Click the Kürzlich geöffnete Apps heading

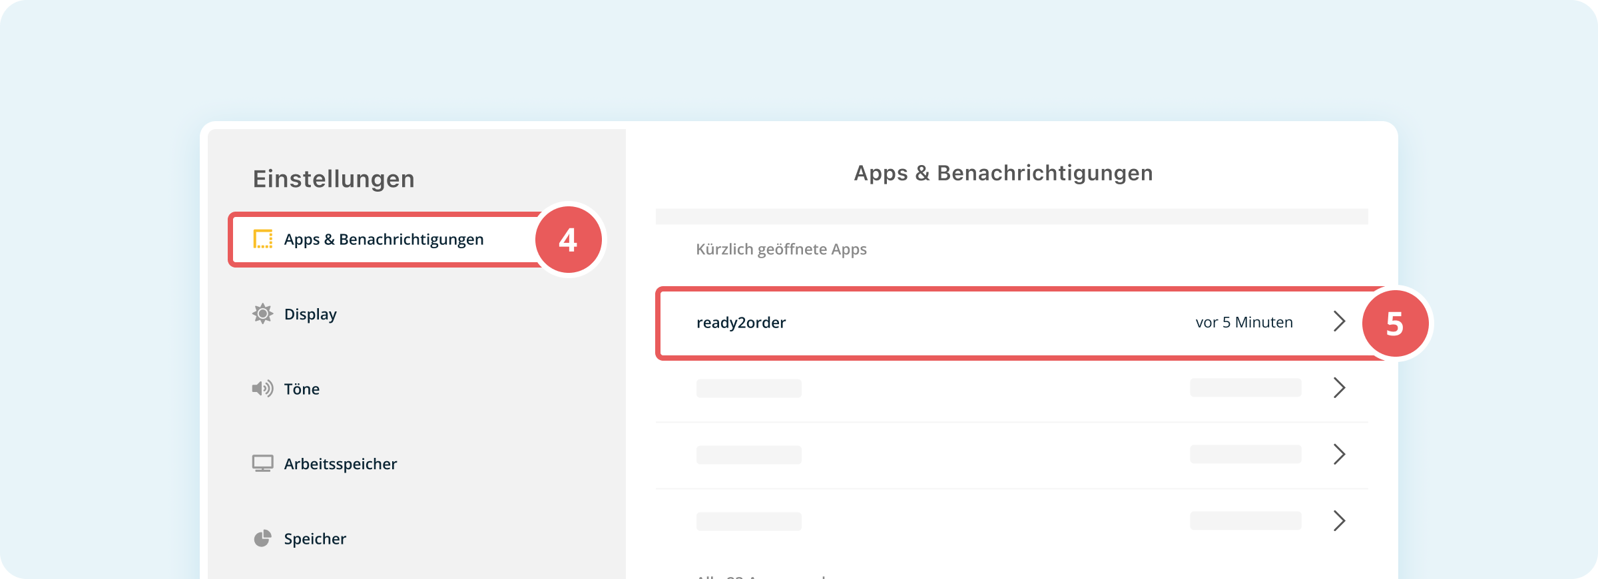781,250
